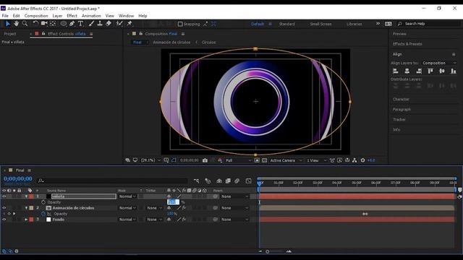The width and height of the screenshot is (463, 260).
Task: Click the Motion Blur enable icon in timeline
Action: [237, 181]
